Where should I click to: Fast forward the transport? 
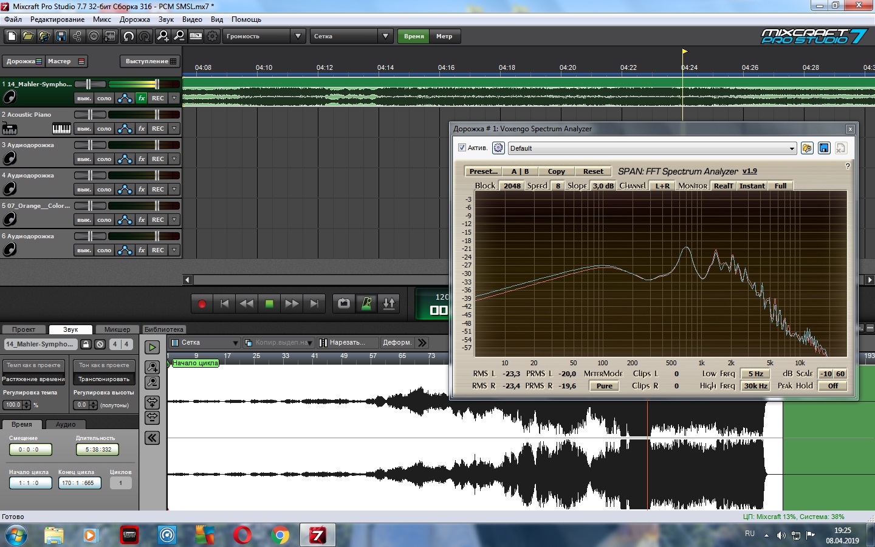click(x=292, y=304)
